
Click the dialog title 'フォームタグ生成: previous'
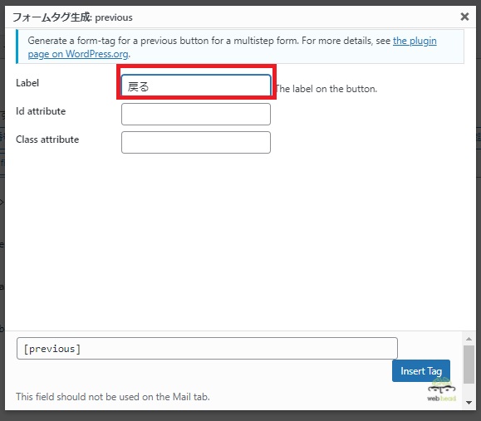click(x=72, y=17)
